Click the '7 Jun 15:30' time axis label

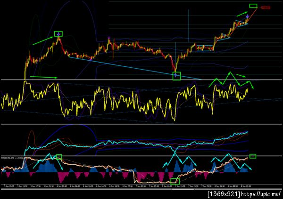180,186
